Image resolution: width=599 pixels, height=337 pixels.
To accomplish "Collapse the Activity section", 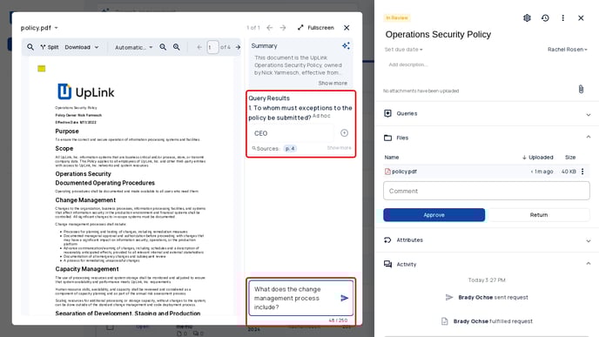I will (x=589, y=264).
